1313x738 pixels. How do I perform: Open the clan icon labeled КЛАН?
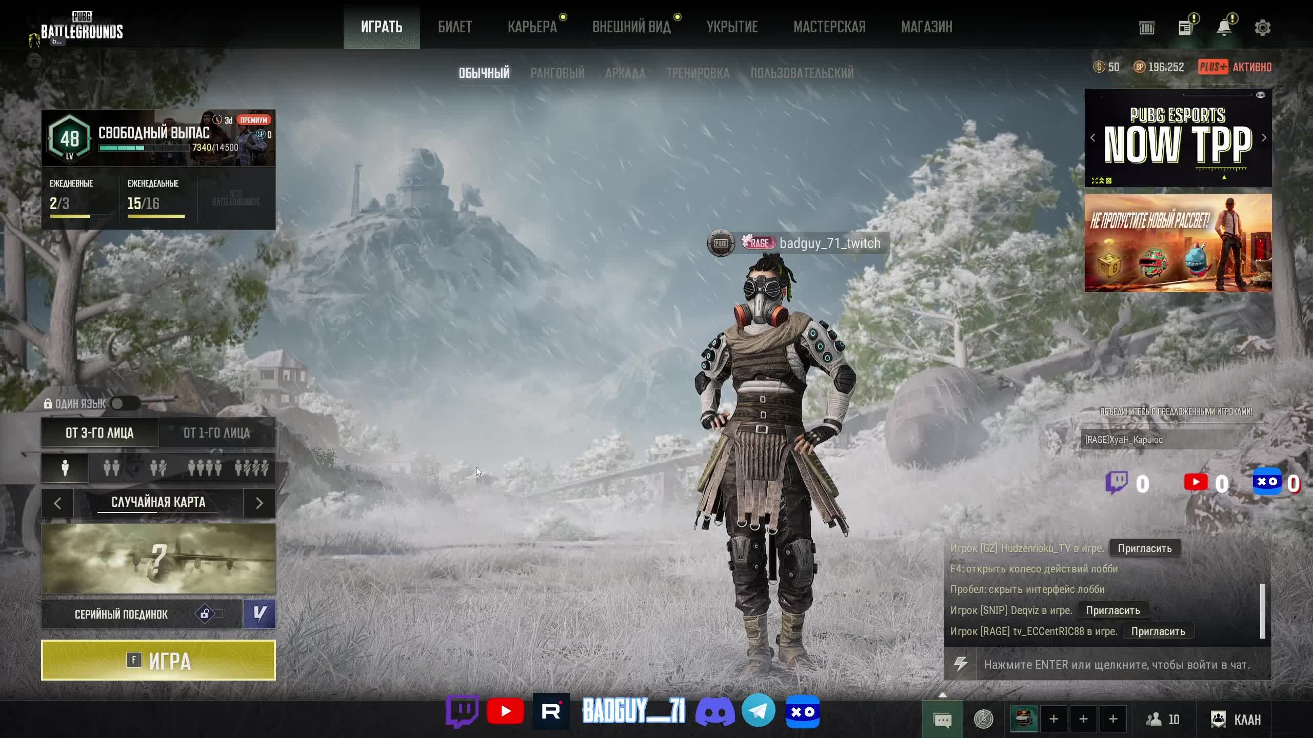(1235, 720)
